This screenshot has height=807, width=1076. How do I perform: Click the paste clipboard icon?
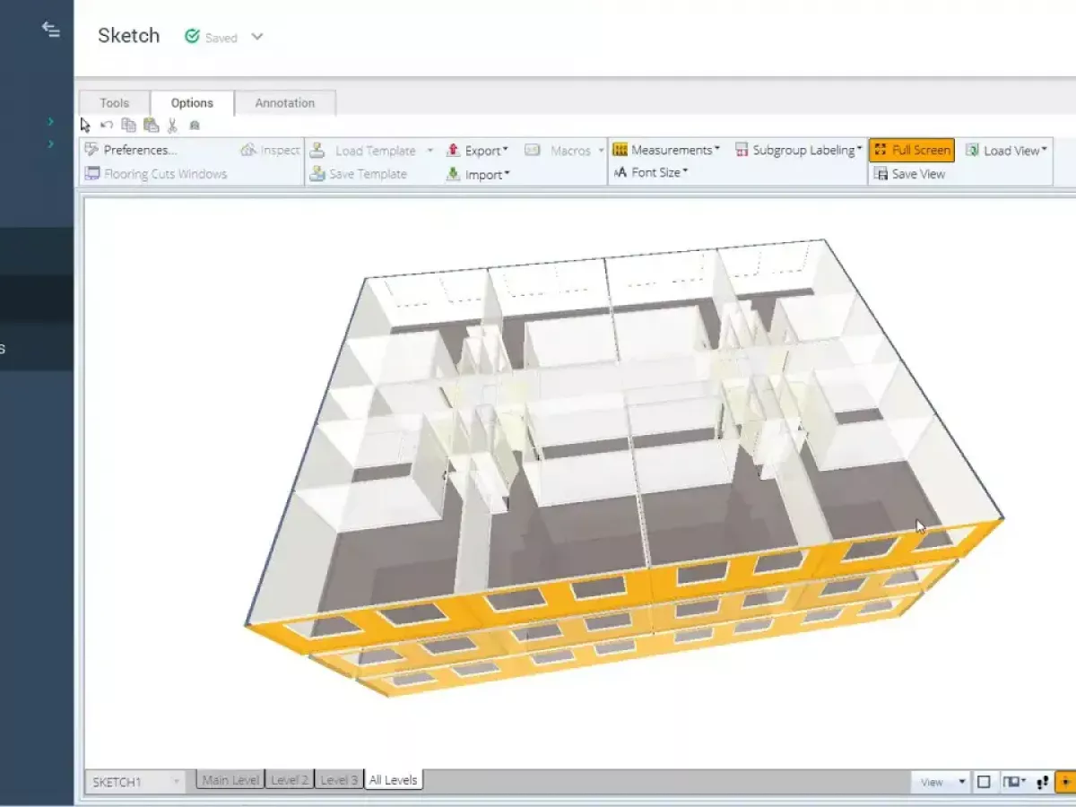pyautogui.click(x=151, y=126)
